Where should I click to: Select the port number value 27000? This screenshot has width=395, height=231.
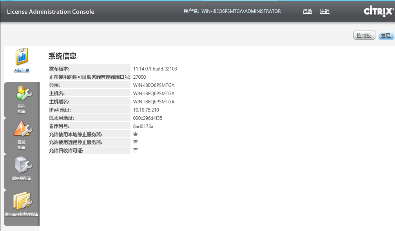[x=140, y=77]
